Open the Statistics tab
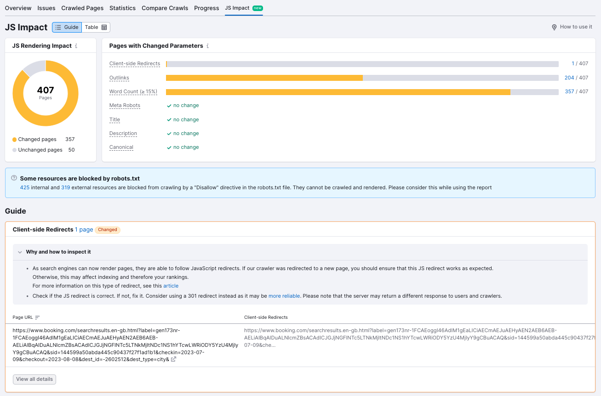601x396 pixels. tap(122, 8)
